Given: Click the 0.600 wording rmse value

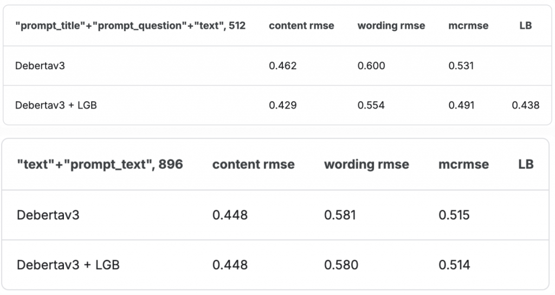Looking at the screenshot, I should click(371, 66).
